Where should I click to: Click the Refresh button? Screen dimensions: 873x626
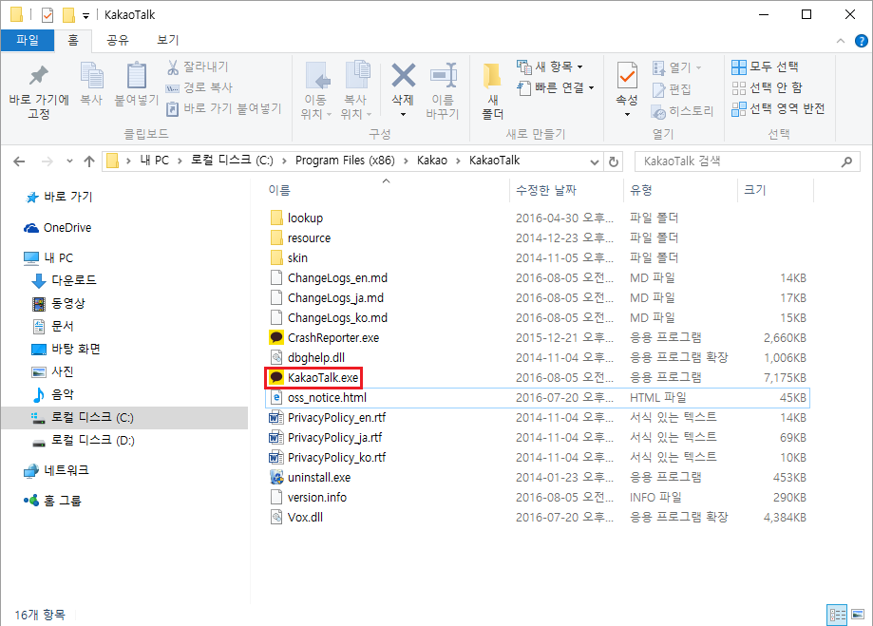point(614,161)
